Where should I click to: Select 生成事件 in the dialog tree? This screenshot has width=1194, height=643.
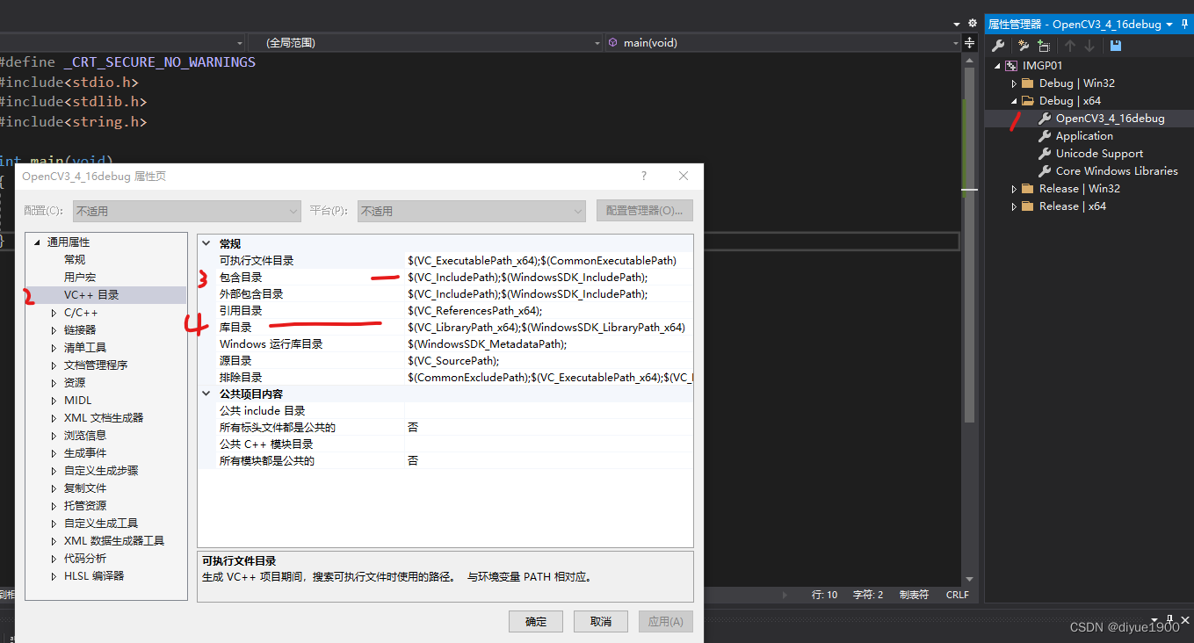point(85,453)
